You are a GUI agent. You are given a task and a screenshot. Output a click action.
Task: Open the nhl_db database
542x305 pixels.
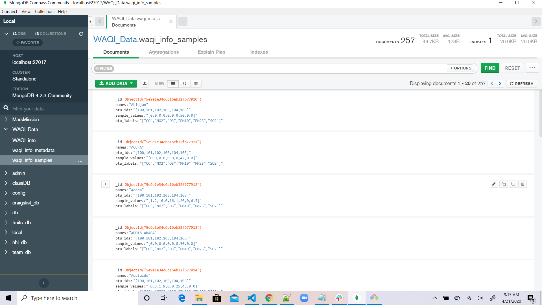tap(19, 242)
